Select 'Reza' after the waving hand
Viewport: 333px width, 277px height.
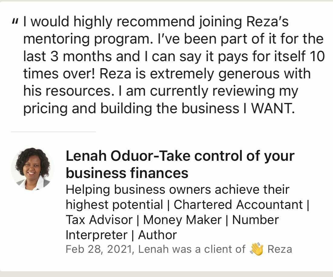point(280,249)
